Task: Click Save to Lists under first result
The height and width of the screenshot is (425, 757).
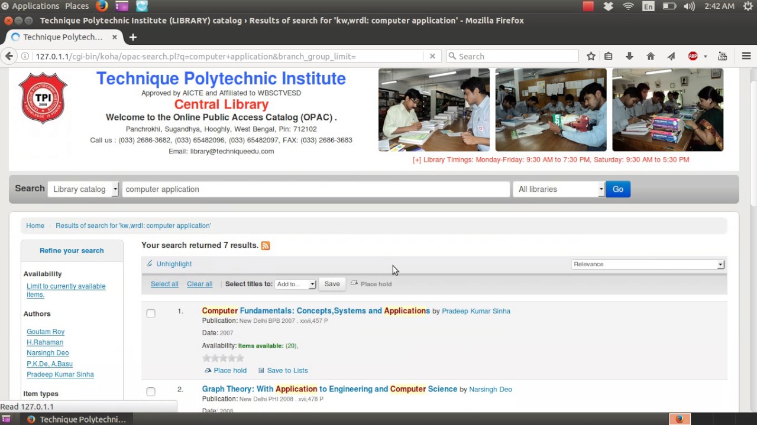Action: (283, 371)
